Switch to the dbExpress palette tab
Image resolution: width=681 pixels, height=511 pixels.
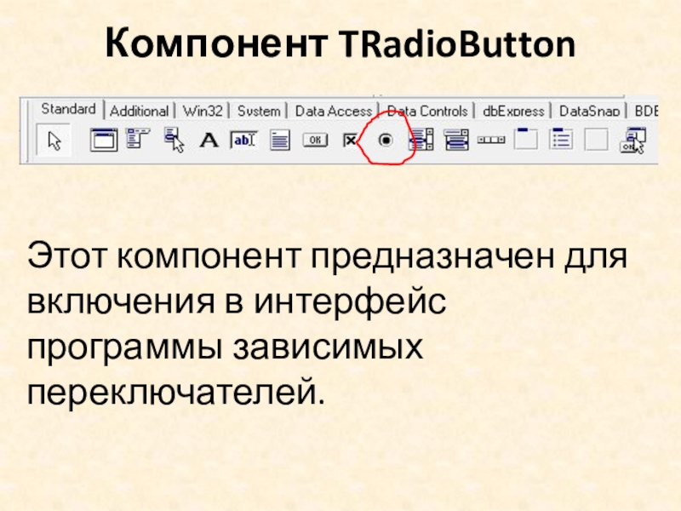coord(513,112)
